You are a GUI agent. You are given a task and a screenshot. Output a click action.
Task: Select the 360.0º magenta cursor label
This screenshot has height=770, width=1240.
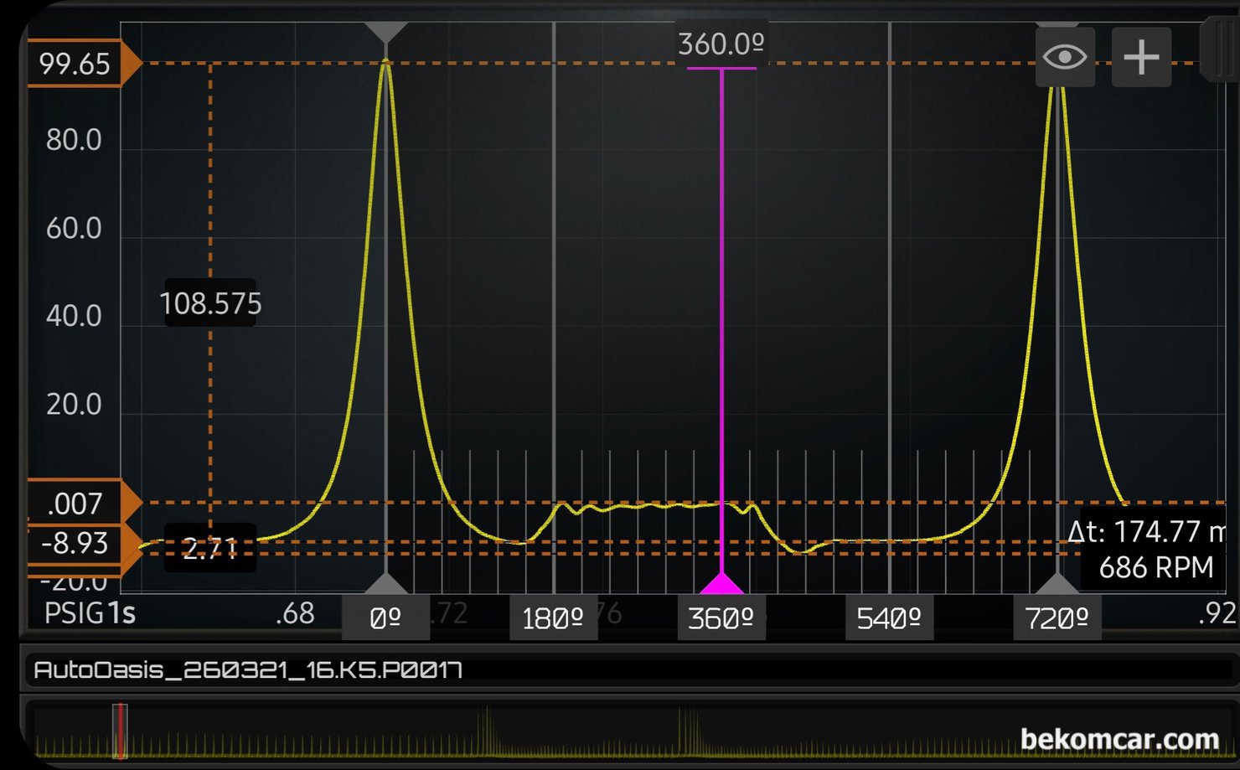tap(721, 44)
